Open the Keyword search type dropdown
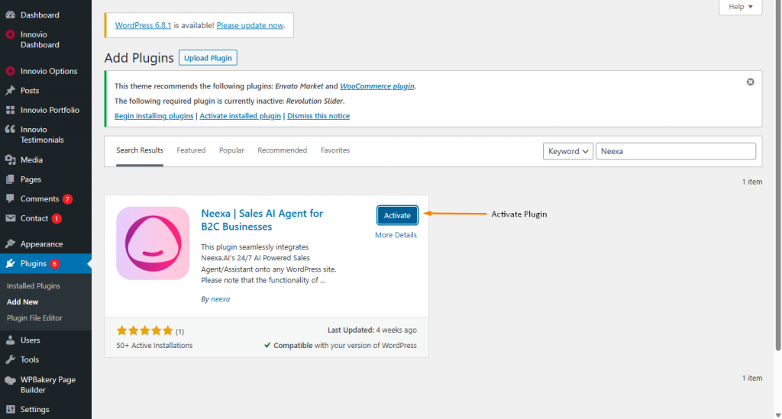 point(568,151)
